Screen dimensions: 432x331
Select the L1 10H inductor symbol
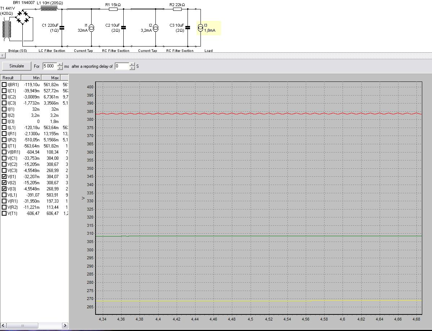tap(49, 9)
